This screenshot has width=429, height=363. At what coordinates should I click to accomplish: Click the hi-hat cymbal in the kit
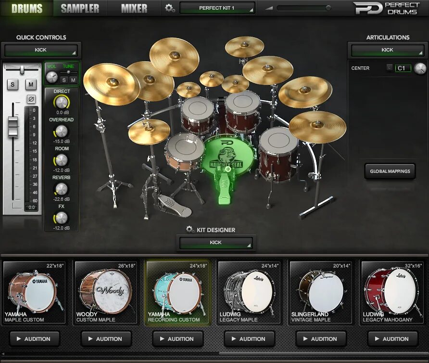pyautogui.click(x=149, y=131)
